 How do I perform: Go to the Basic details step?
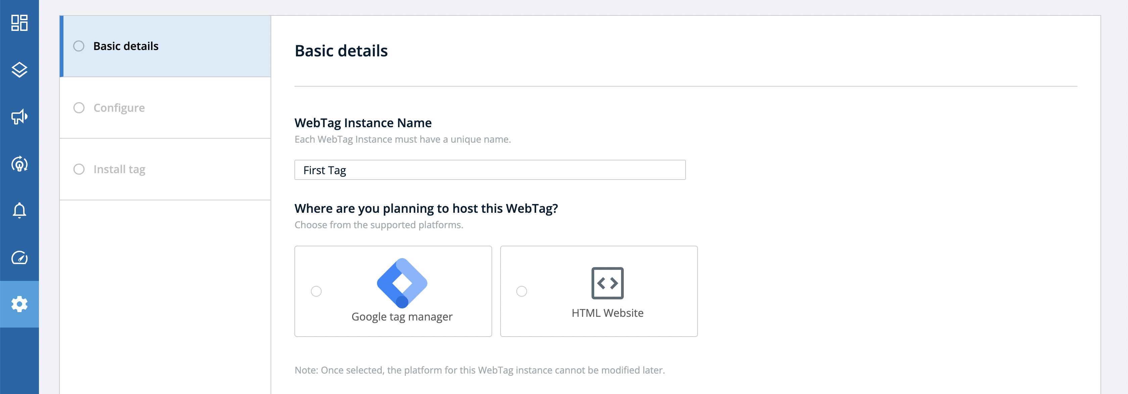coord(165,46)
